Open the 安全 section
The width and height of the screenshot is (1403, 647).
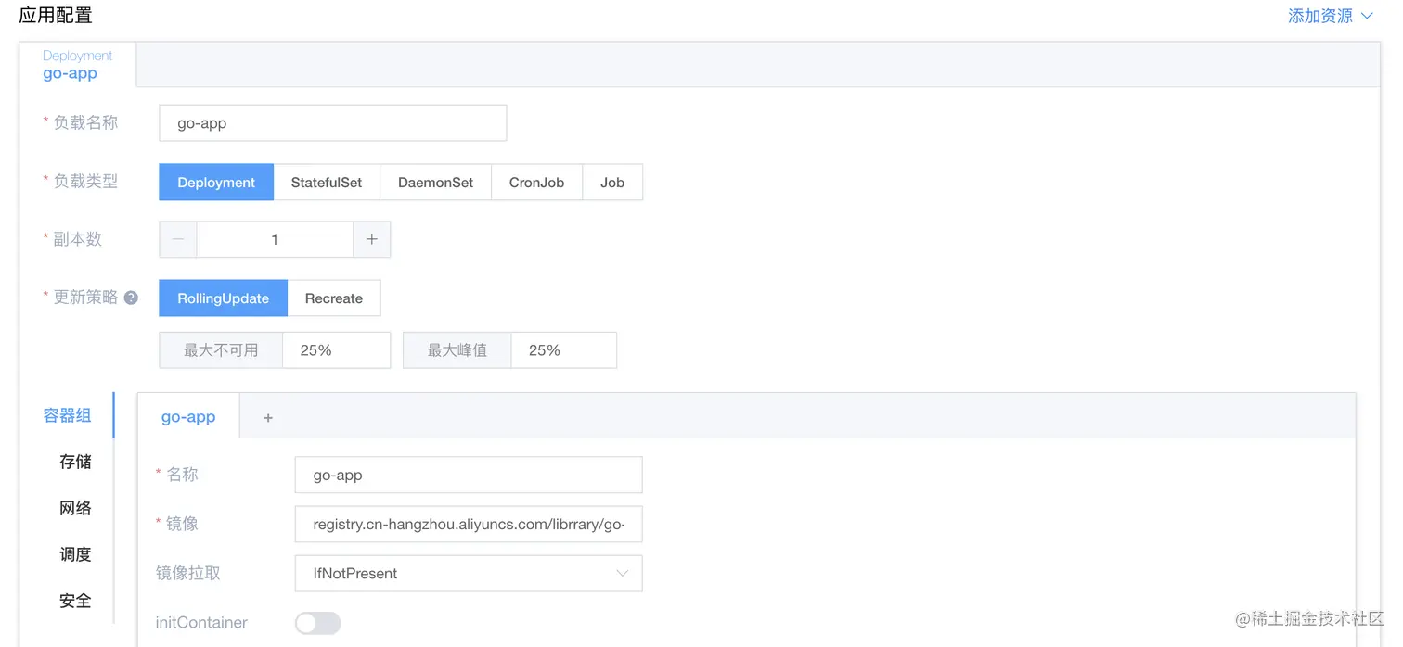click(75, 601)
